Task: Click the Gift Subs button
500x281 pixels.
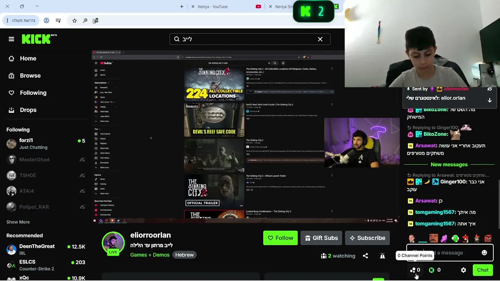Action: [x=321, y=238]
